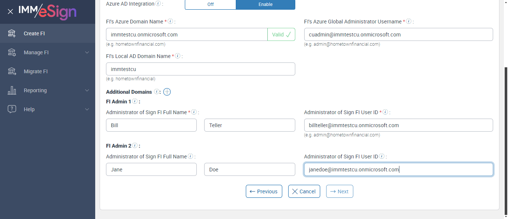Viewport: 508px width, 219px height.
Task: Click the Reporting bar chart icon
Action: (12, 90)
